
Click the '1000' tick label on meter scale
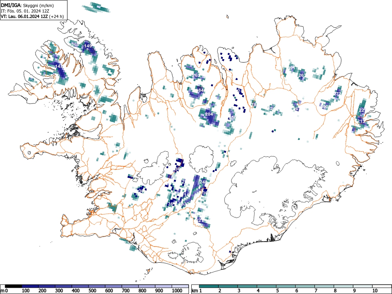pos(177,291)
